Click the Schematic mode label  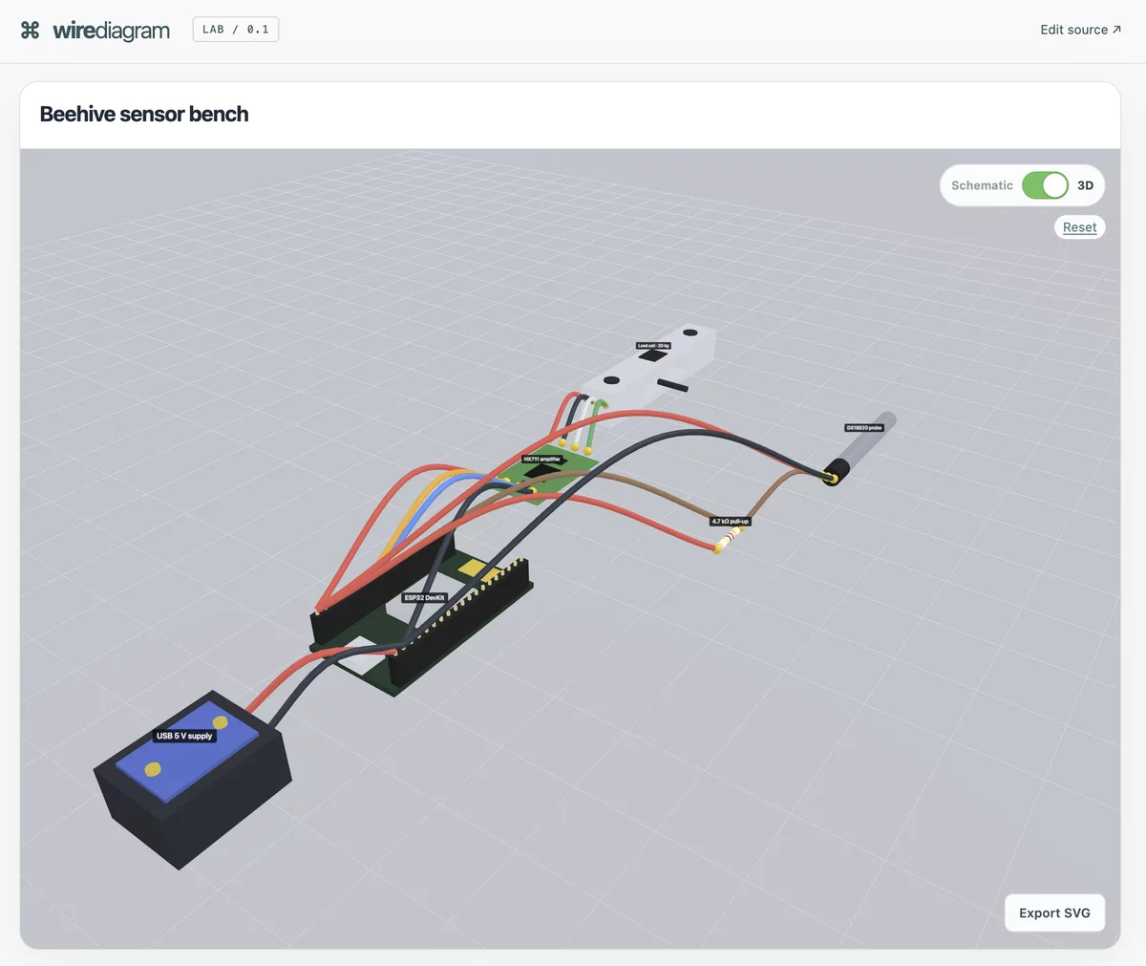pyautogui.click(x=982, y=185)
